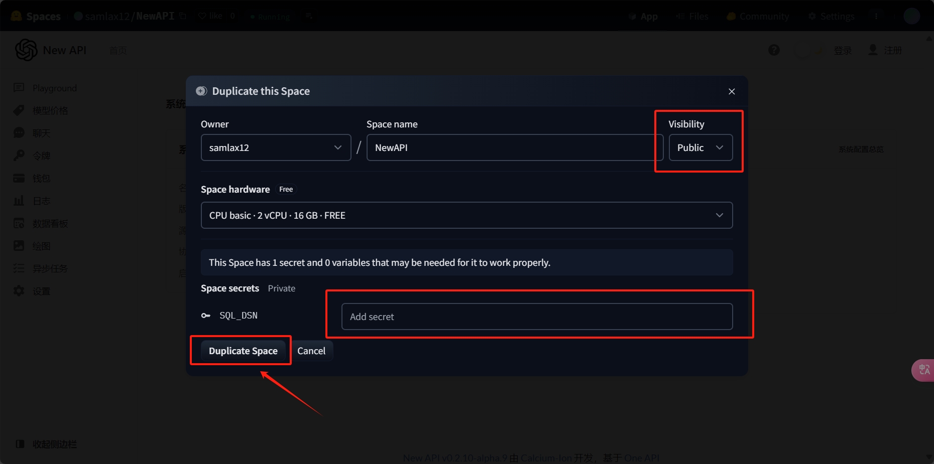Open the 首页 home menu item

tap(118, 51)
